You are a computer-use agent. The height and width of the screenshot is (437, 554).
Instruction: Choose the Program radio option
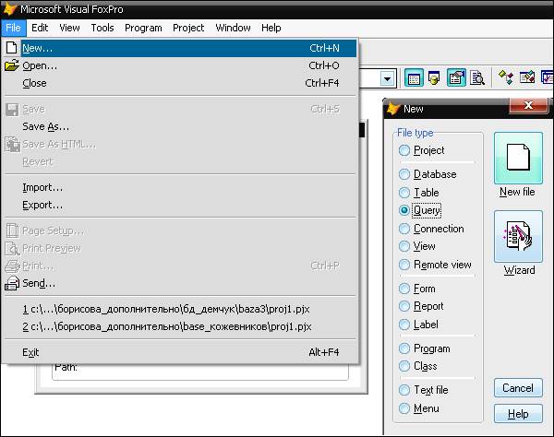(404, 348)
